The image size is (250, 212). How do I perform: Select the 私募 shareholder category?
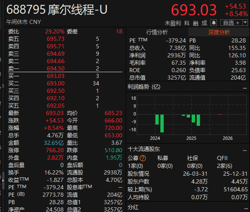click(162, 158)
